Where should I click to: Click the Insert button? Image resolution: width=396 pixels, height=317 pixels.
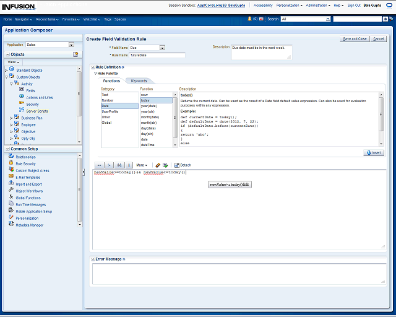tap(374, 152)
